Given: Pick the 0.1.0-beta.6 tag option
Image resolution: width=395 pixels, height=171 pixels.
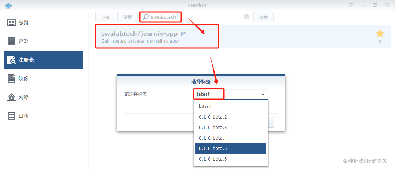Looking at the screenshot, I should [x=230, y=159].
